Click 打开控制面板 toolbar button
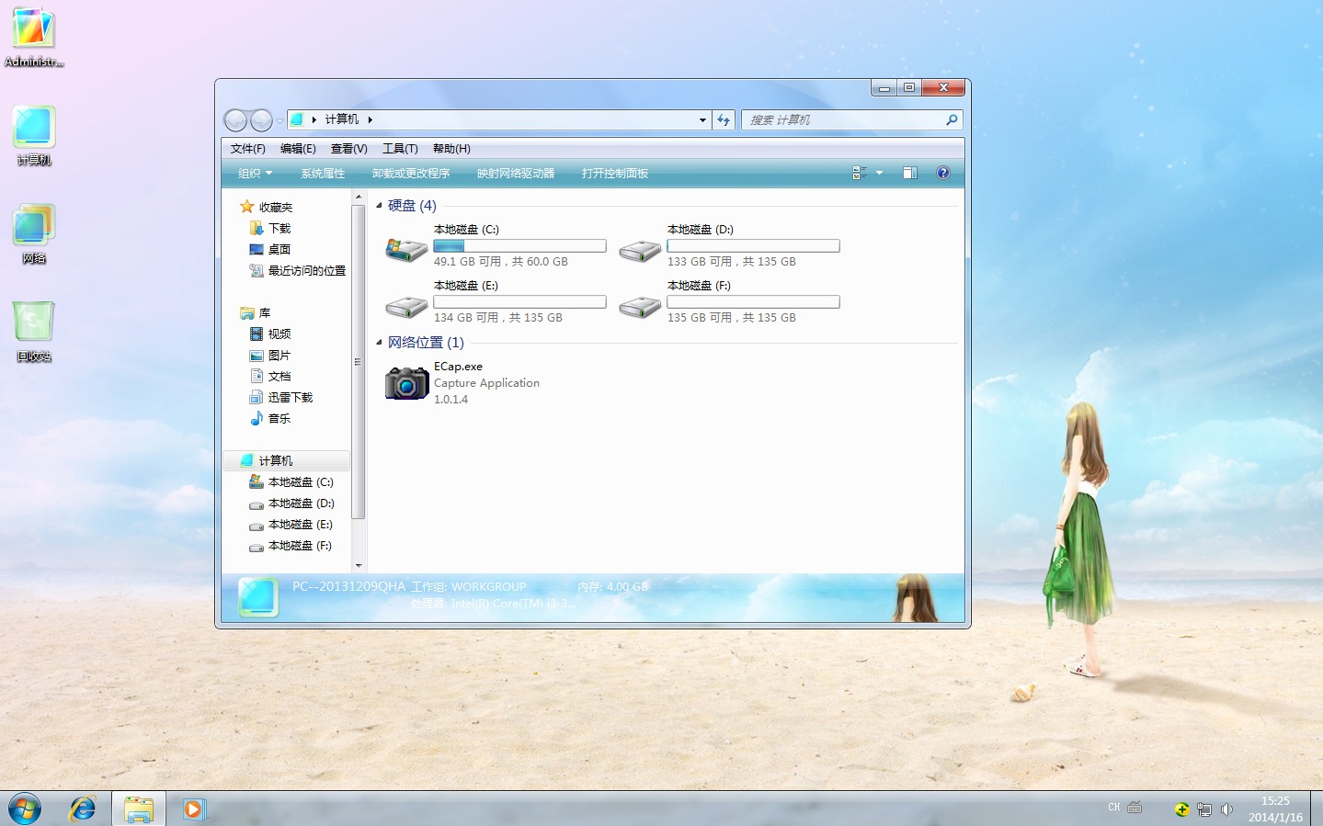1323x826 pixels. click(x=615, y=173)
